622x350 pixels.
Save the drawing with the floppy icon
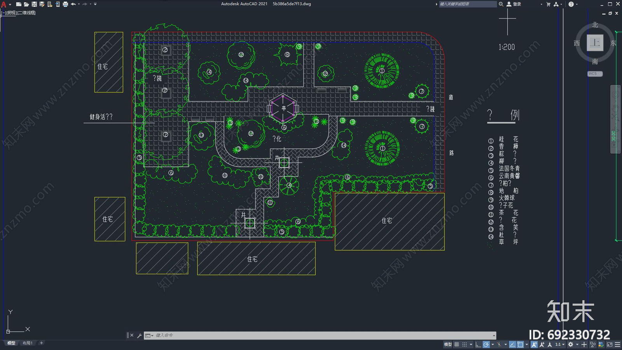pyautogui.click(x=34, y=4)
